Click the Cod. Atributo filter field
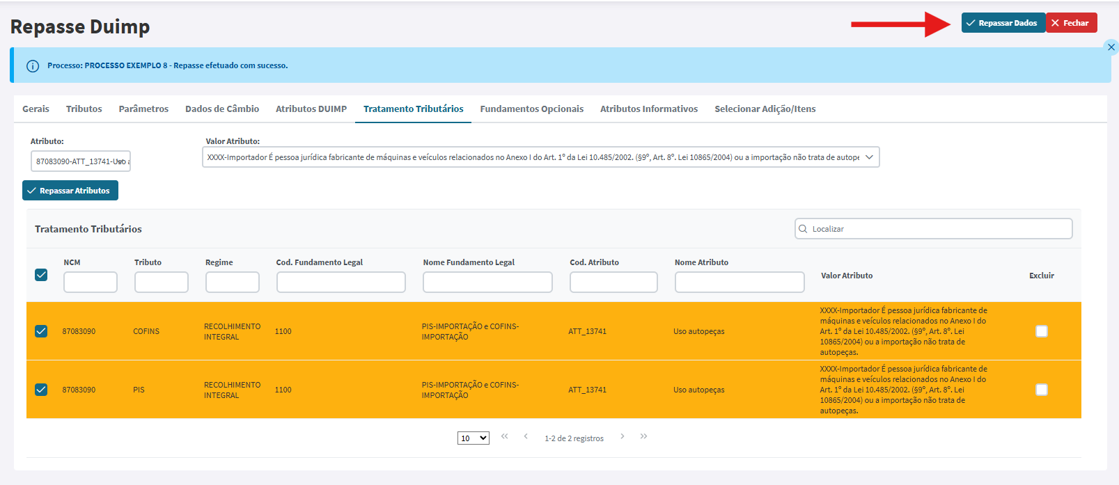The height and width of the screenshot is (485, 1119). [613, 283]
